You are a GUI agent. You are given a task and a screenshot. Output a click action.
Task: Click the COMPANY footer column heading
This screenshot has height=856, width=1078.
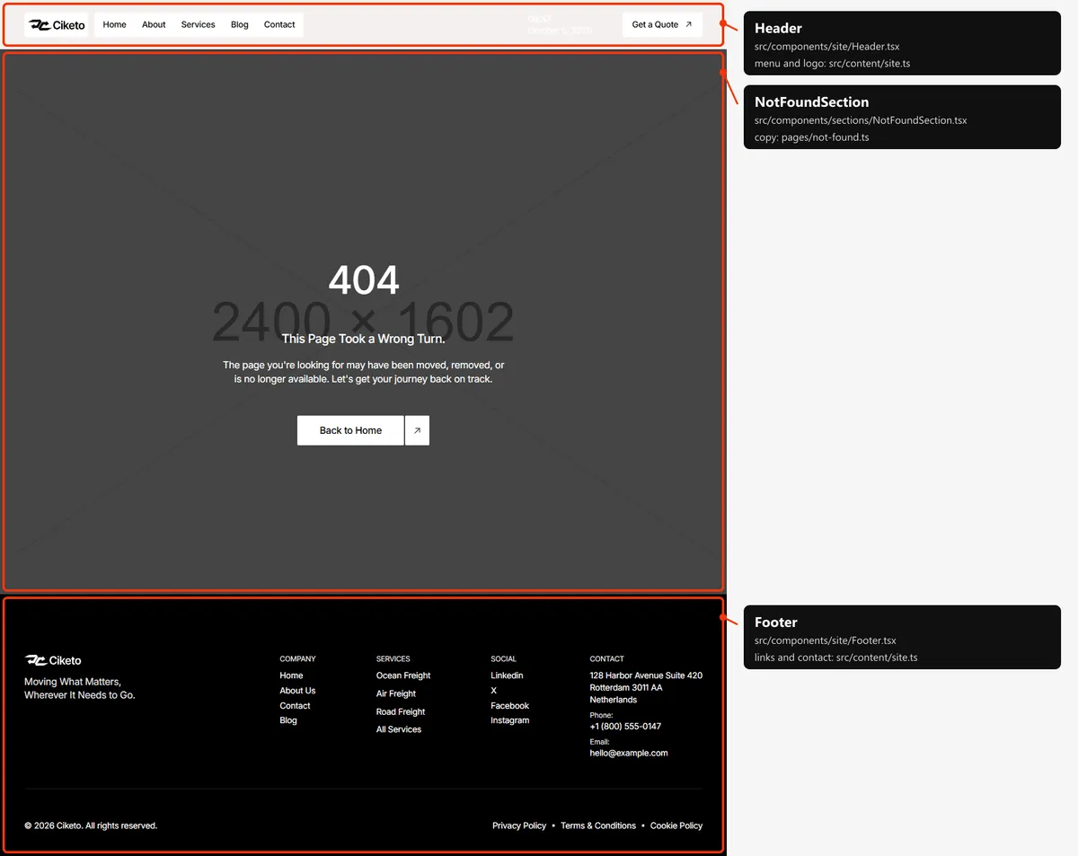297,658
